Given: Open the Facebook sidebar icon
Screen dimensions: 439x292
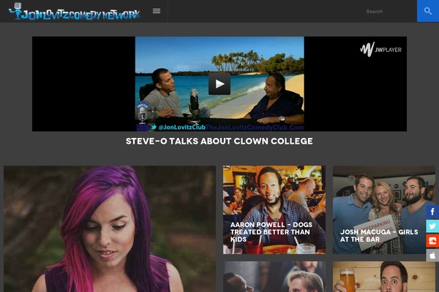Looking at the screenshot, I should point(432,212).
